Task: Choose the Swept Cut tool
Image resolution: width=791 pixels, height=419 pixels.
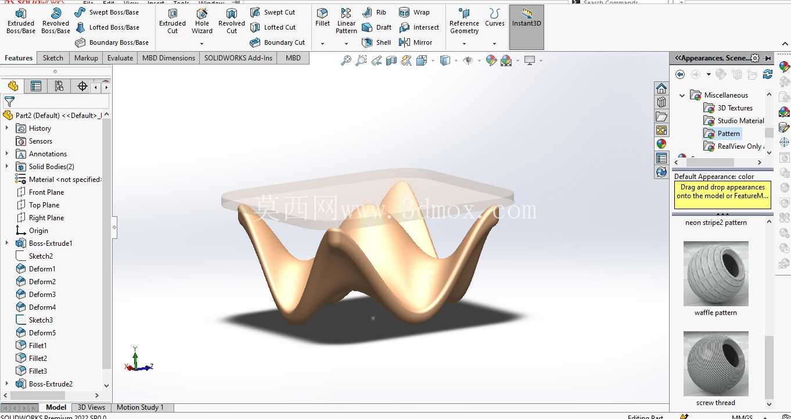Action: click(272, 12)
